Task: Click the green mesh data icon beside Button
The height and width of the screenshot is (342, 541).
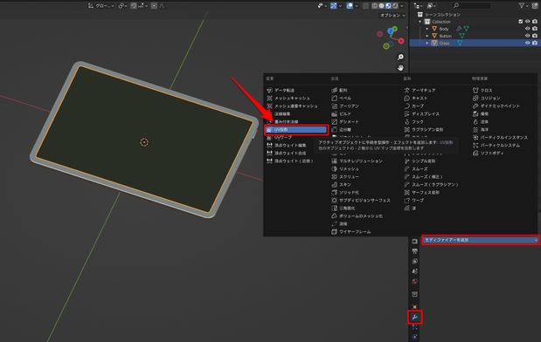Action: [x=461, y=36]
